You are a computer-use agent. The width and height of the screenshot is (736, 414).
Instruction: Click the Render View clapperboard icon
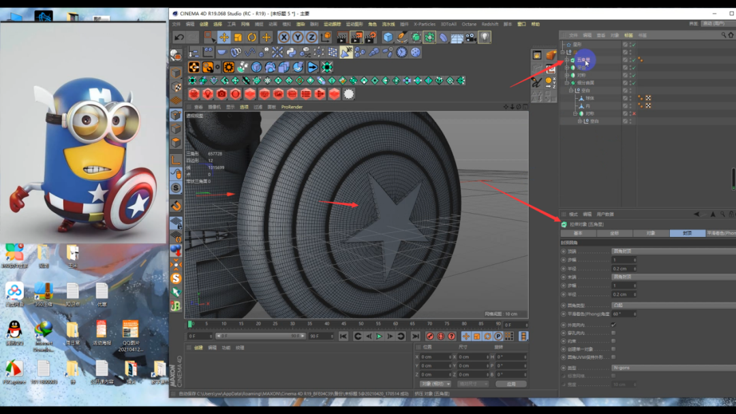342,37
